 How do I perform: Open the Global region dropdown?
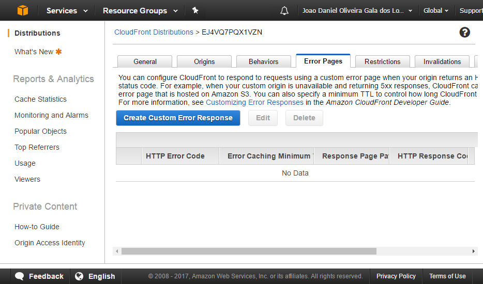pos(435,11)
